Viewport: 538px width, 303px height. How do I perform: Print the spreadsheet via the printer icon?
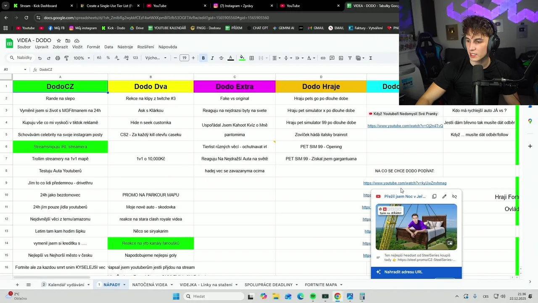click(x=58, y=58)
